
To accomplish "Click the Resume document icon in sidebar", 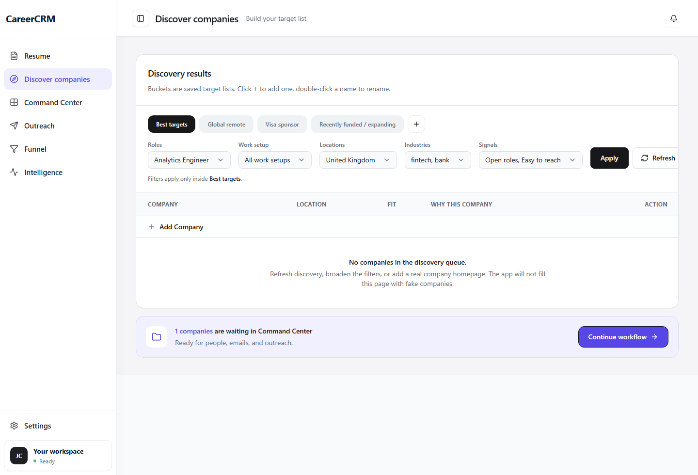I will tap(14, 56).
